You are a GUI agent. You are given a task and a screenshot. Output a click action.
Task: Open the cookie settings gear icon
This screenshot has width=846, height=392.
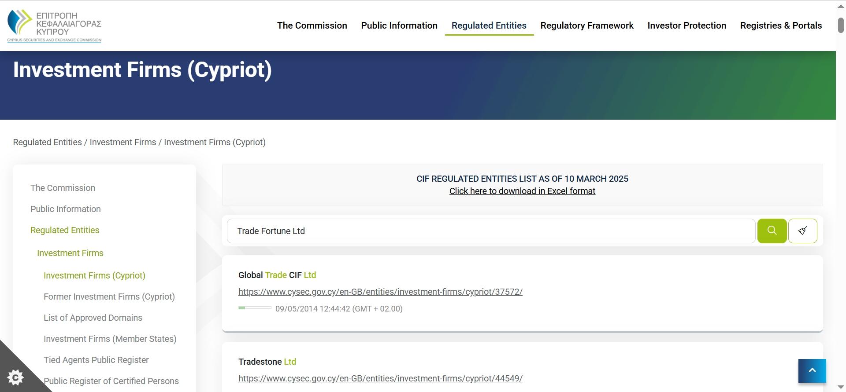(15, 377)
